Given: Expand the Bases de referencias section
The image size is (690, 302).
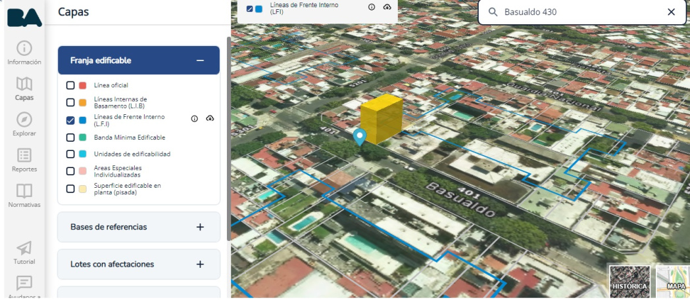Looking at the screenshot, I should pos(139,227).
